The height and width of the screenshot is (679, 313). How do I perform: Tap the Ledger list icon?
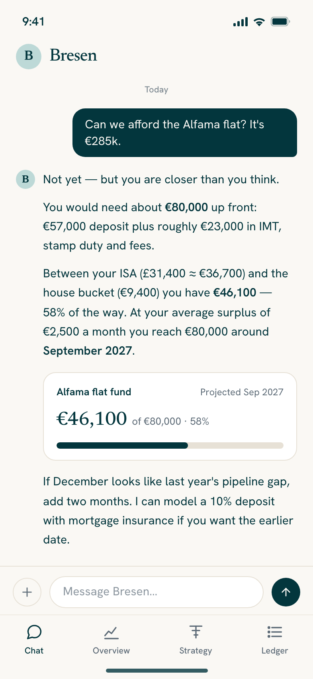[275, 632]
